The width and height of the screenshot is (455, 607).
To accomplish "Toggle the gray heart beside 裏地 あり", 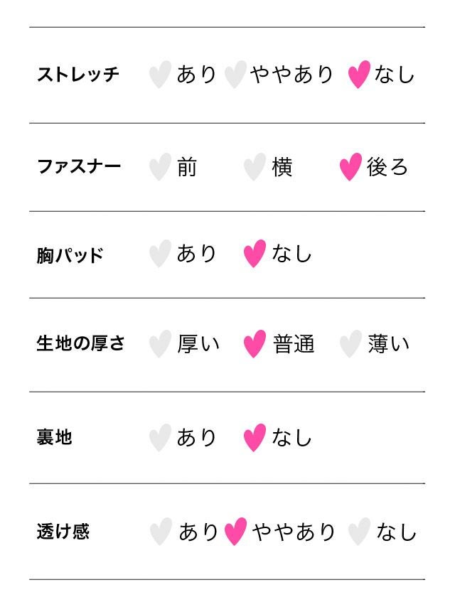I will [x=161, y=438].
